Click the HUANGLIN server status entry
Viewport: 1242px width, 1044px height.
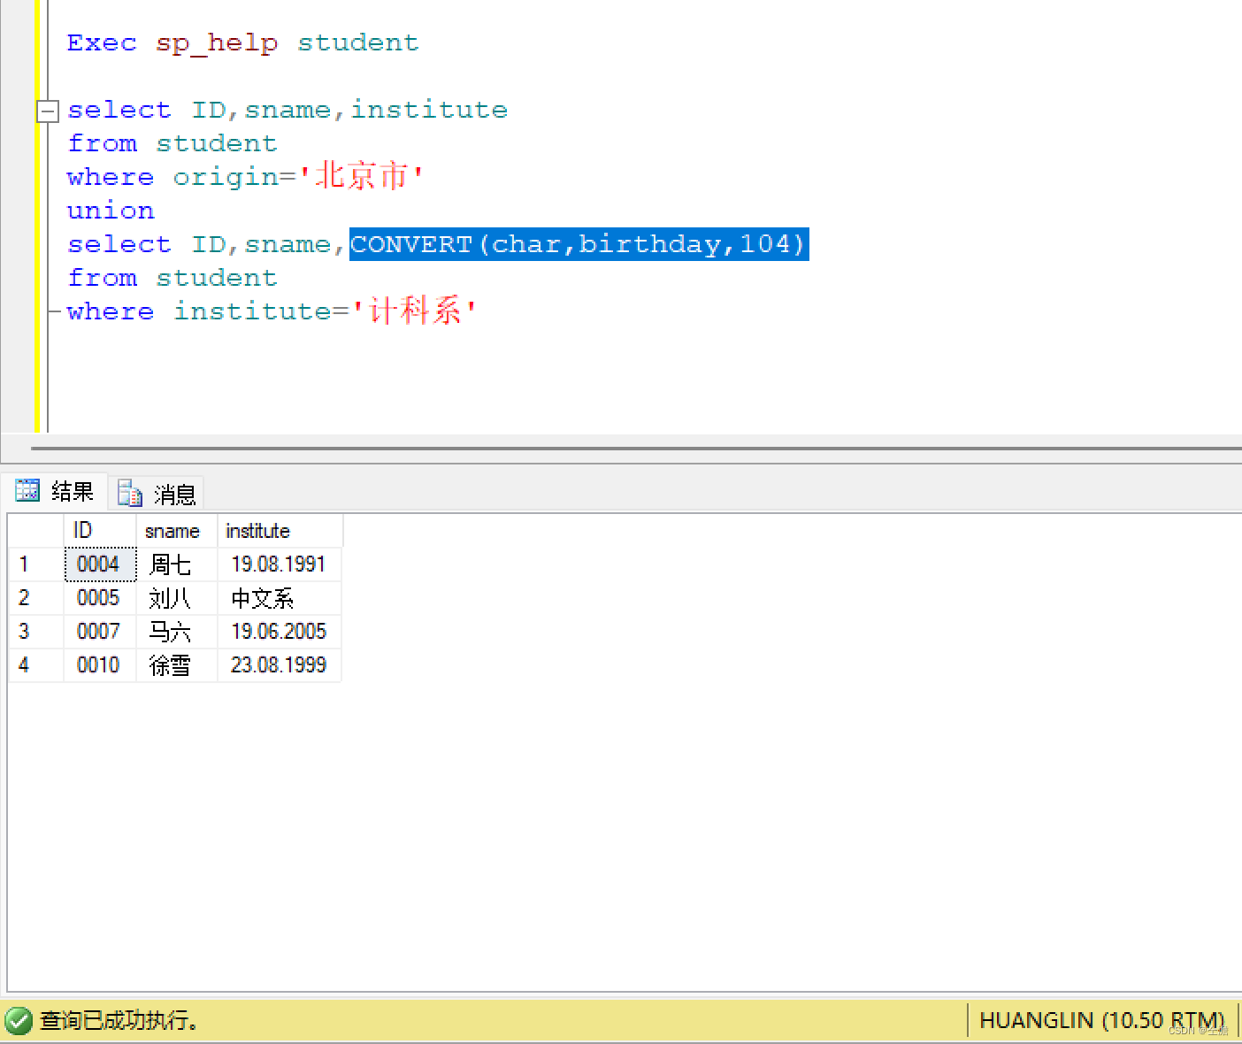click(1102, 1020)
